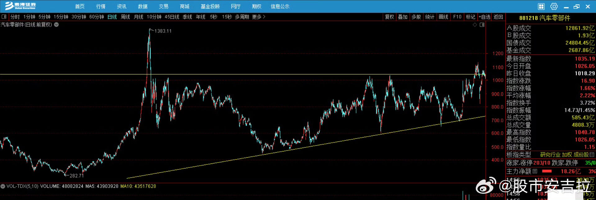Screen dimensions: 596x200
Task: Open 网厅 menu
Action: [236, 7]
